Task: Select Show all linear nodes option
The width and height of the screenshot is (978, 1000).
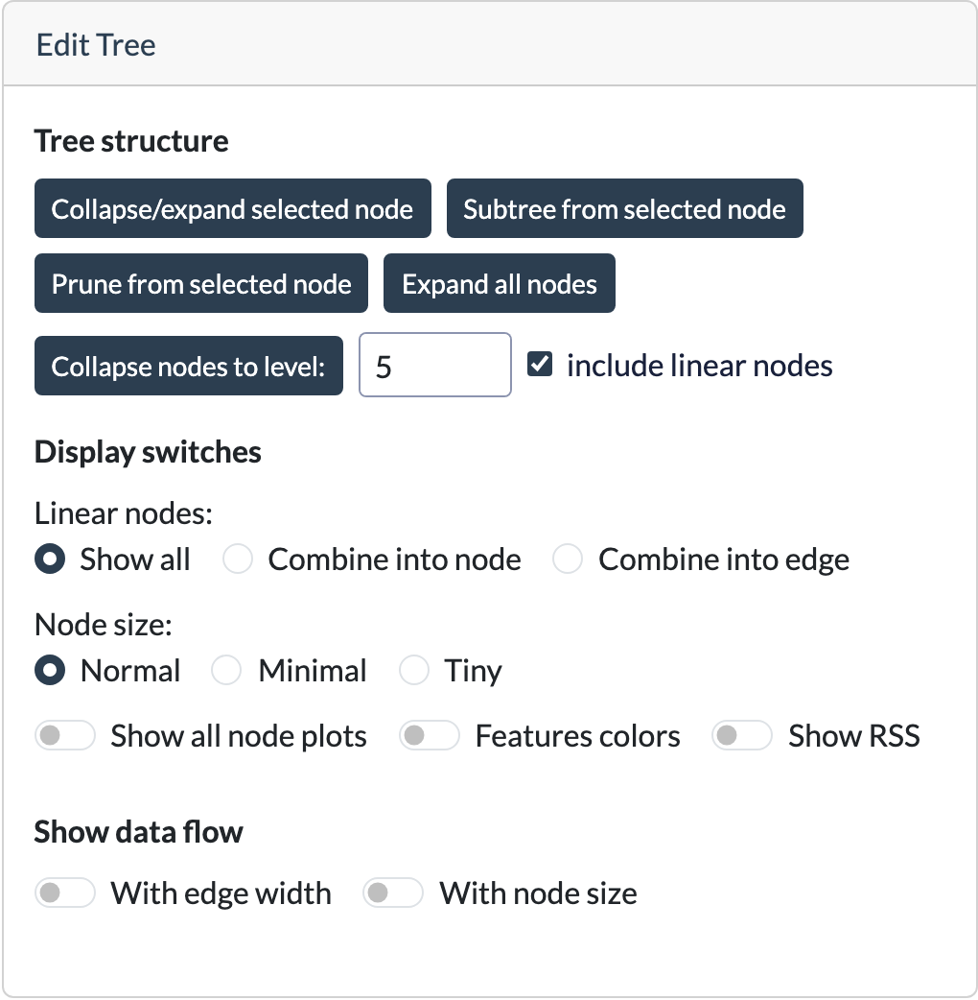Action: point(50,560)
